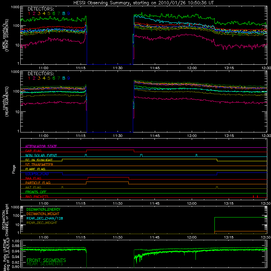Click the FRONT SEGMENTS livetime legend label
This screenshot has height=271, width=271.
46,260
